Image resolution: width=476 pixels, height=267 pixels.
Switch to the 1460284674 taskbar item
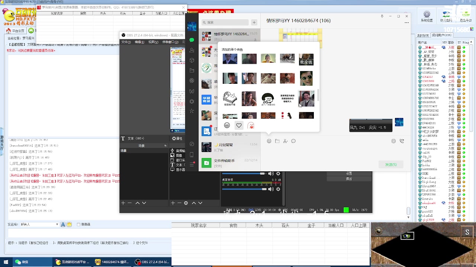point(112,262)
